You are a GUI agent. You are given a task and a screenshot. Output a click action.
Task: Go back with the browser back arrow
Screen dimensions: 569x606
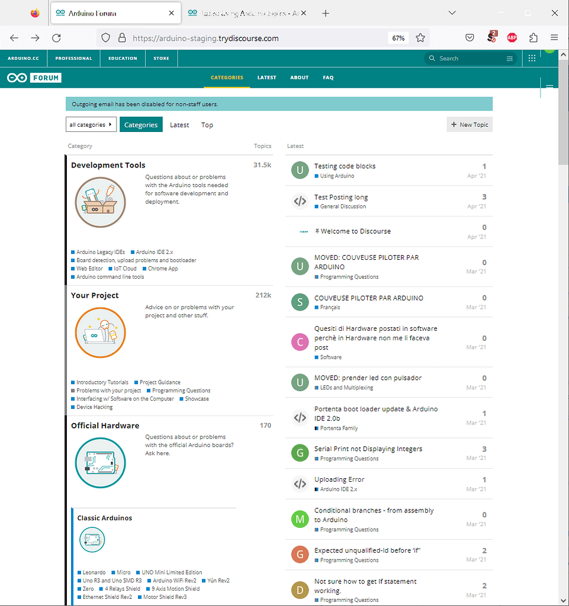click(14, 38)
